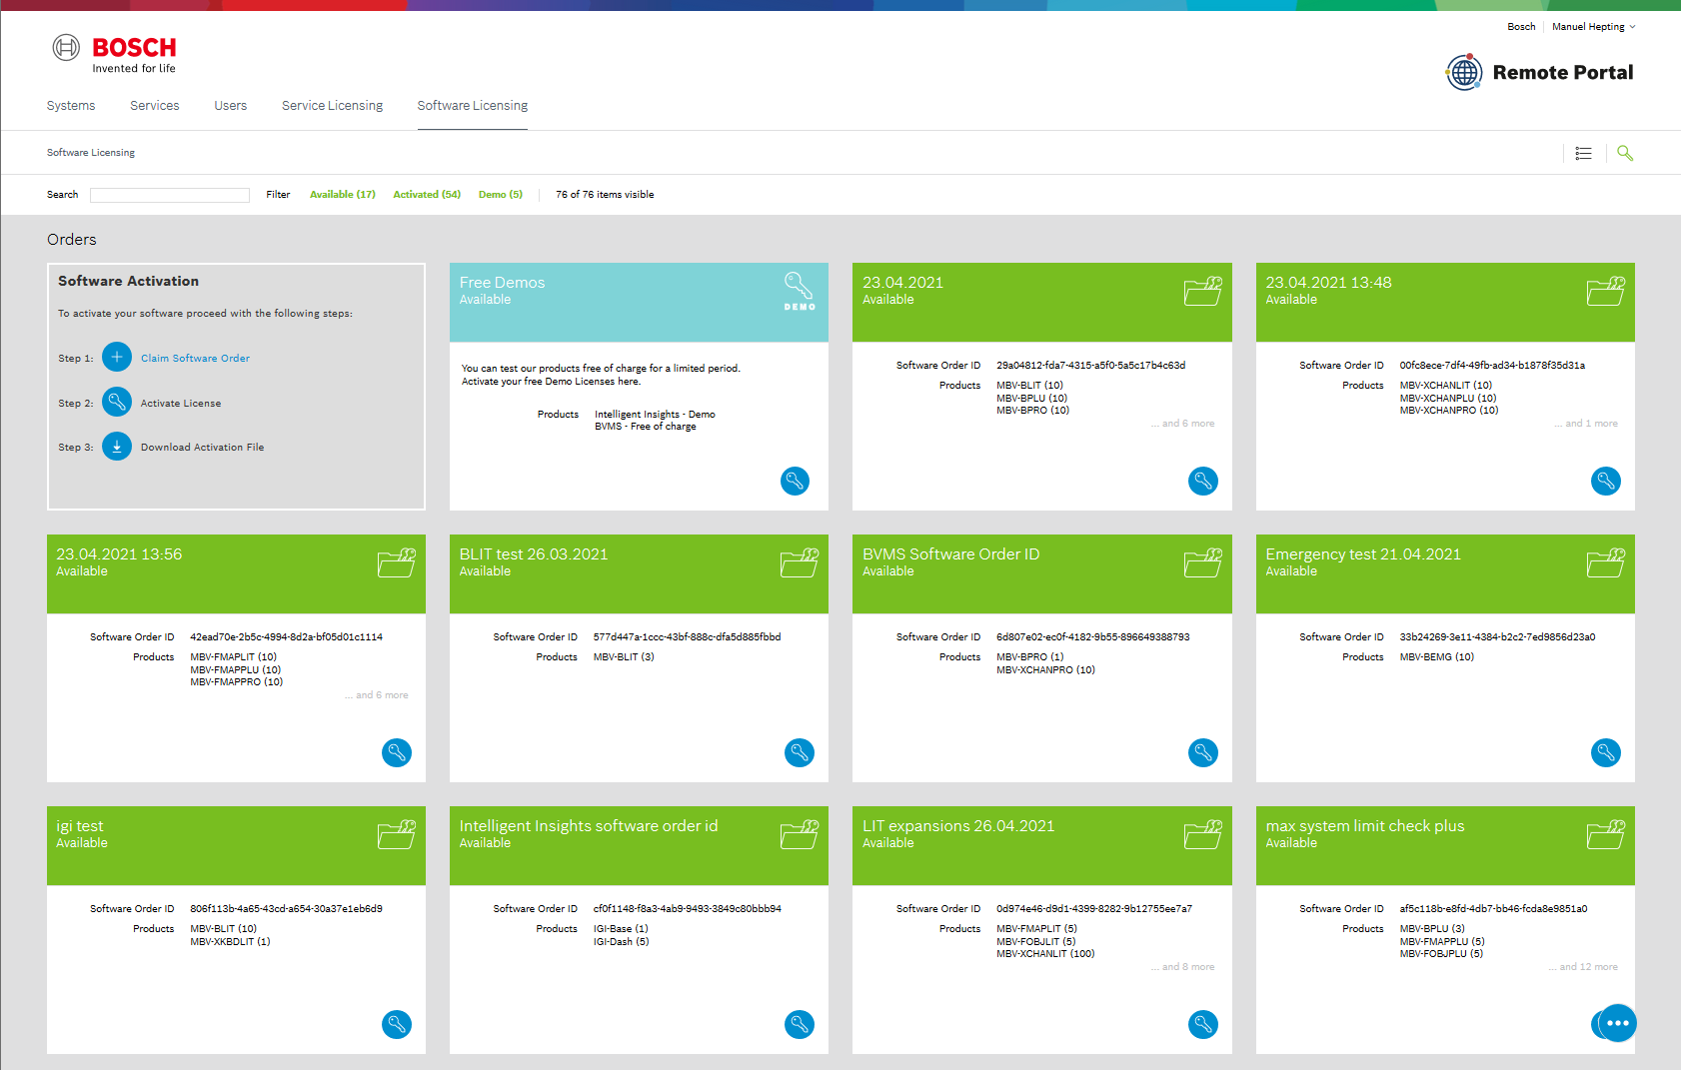Go to the Systems tab
This screenshot has width=1681, height=1070.
[71, 106]
